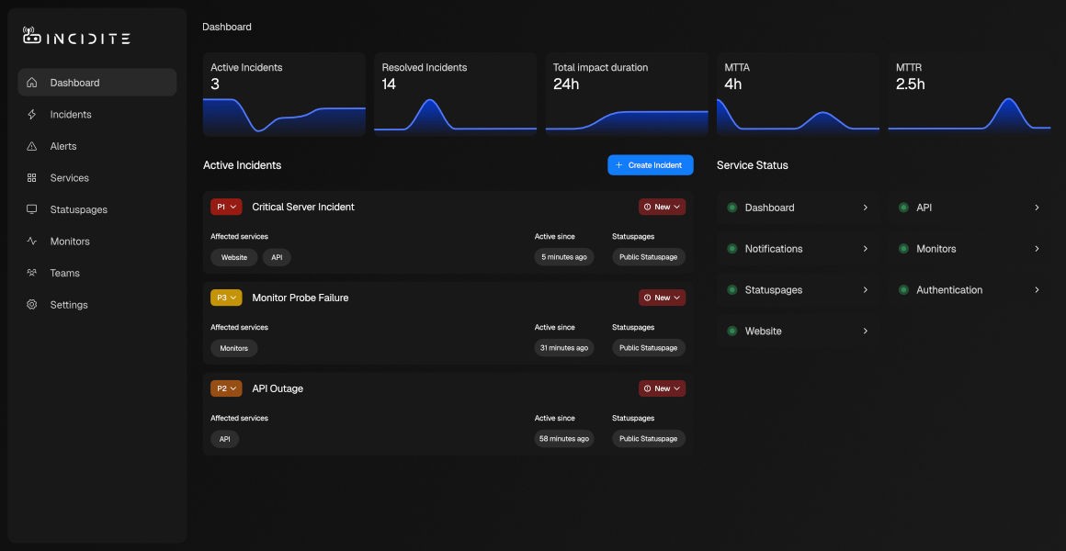Click the Services grid icon in sidebar
1066x551 pixels.
click(x=31, y=177)
